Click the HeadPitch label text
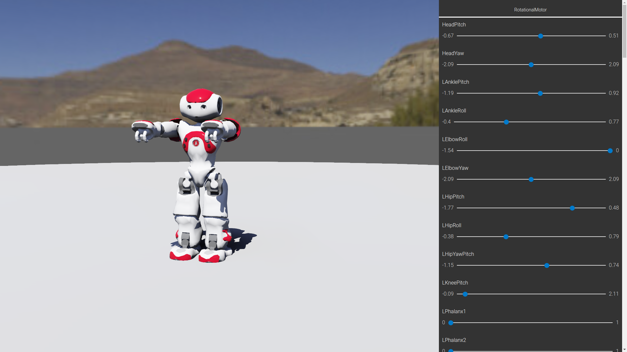The image size is (627, 352). coord(454,24)
